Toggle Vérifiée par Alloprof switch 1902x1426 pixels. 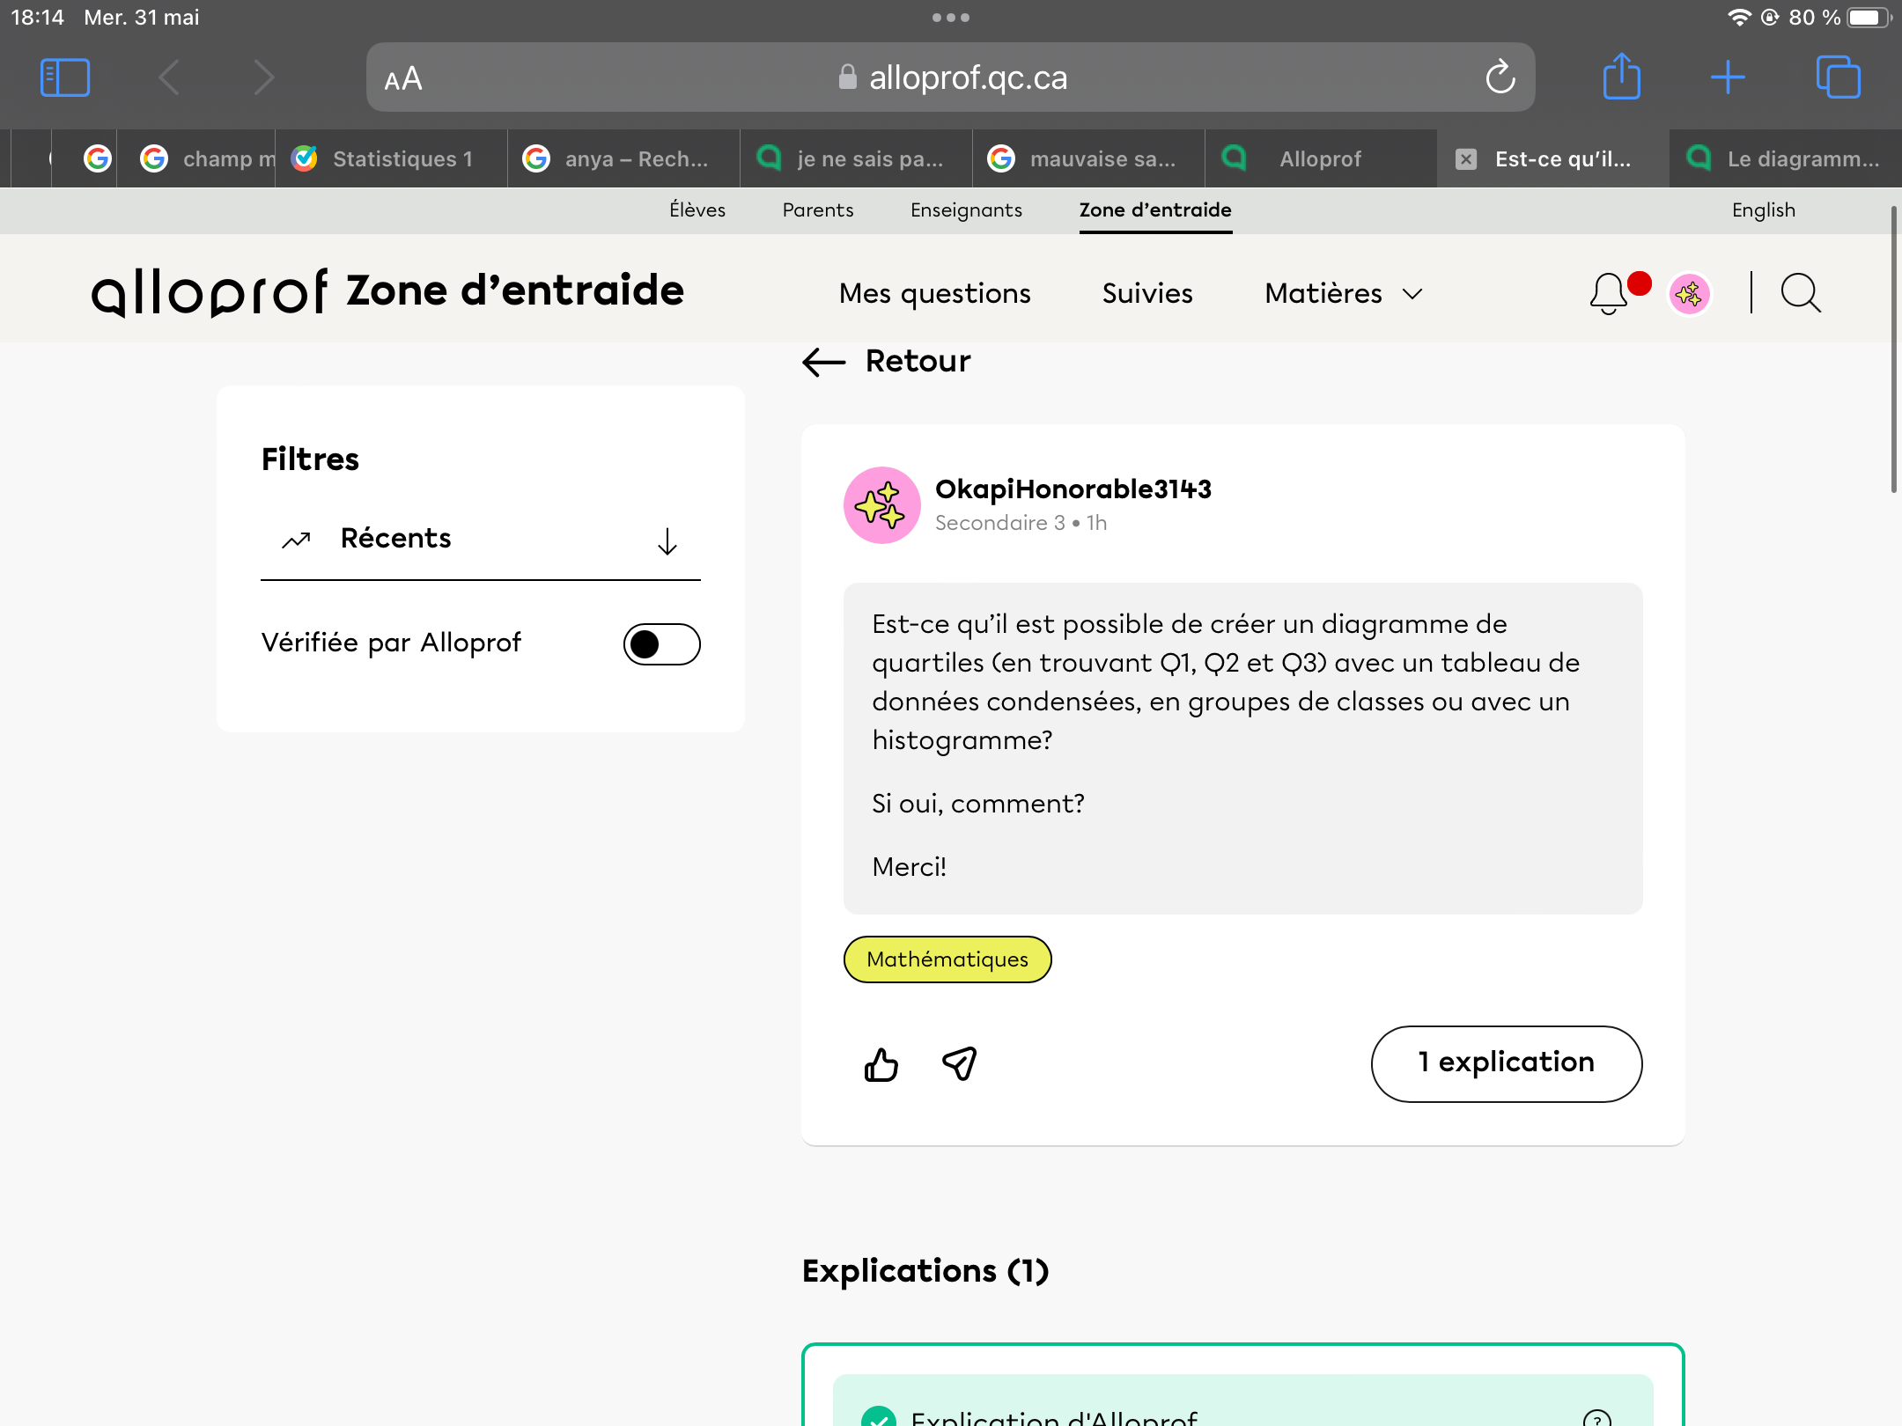(x=661, y=643)
